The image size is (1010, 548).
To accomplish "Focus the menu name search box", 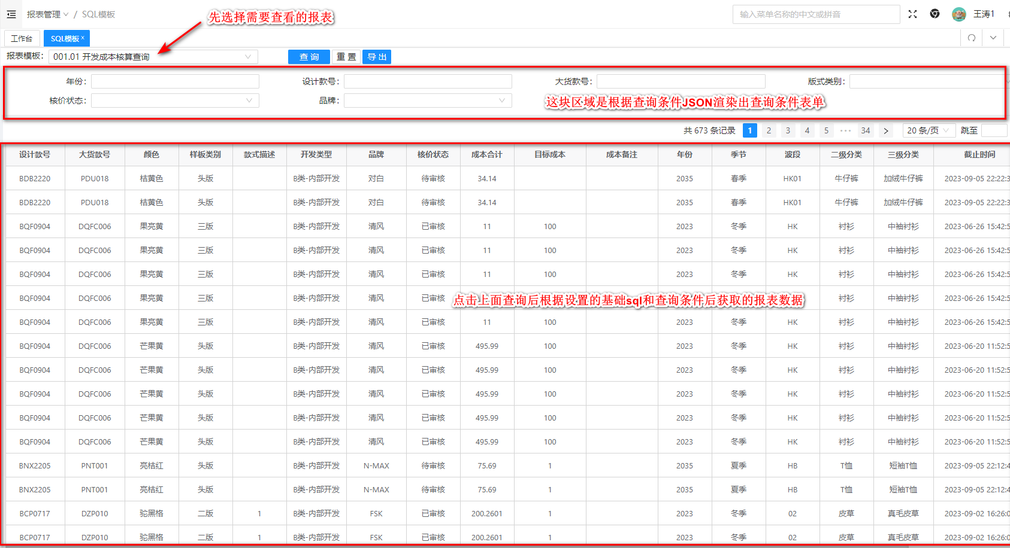I will (x=816, y=14).
